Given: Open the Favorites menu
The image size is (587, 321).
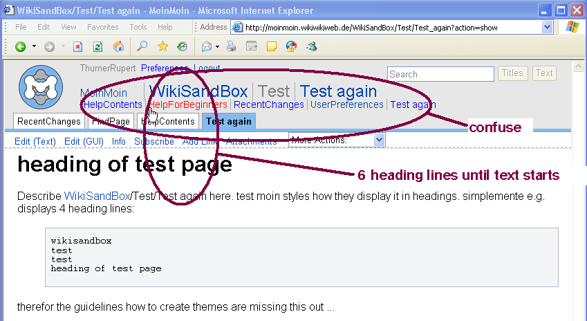Looking at the screenshot, I should point(102,27).
